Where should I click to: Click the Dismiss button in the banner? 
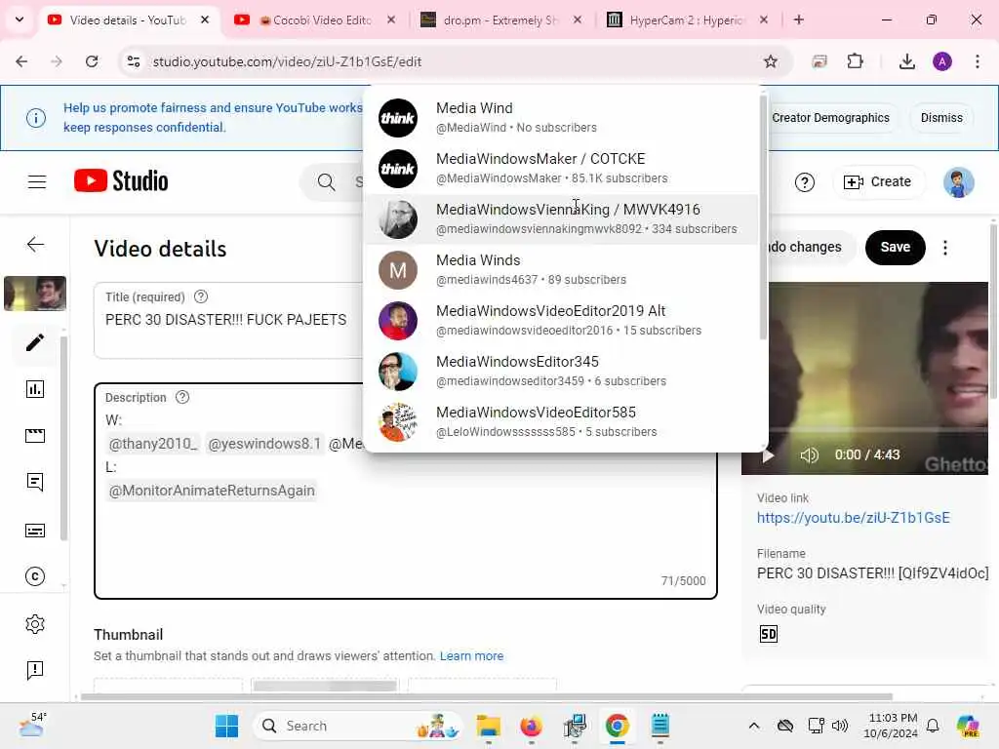coord(941,118)
